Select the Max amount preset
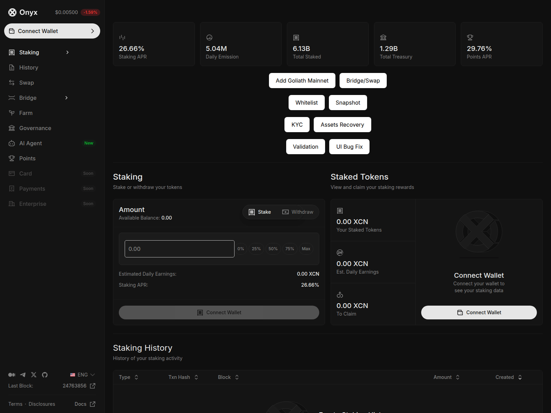 click(306, 249)
